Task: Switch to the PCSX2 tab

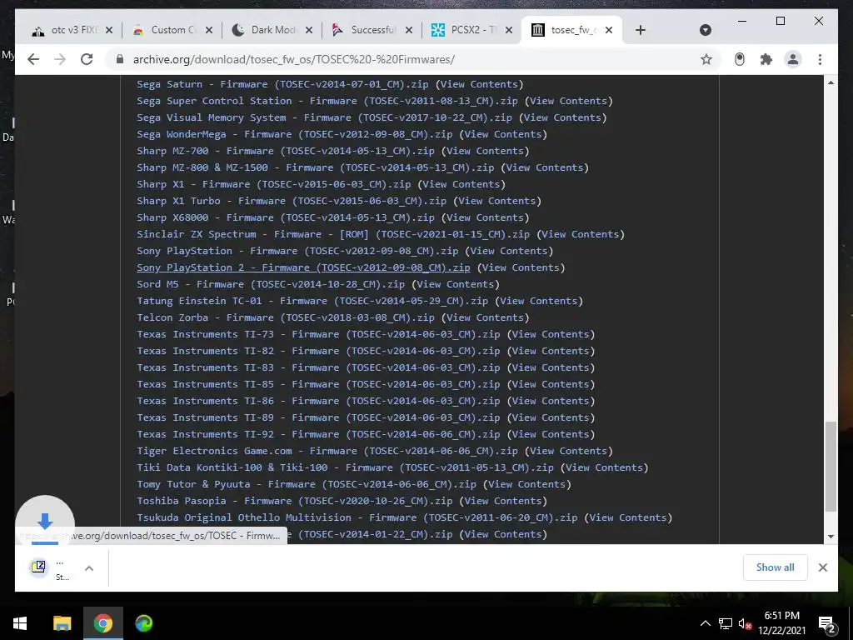Action: coord(471,30)
